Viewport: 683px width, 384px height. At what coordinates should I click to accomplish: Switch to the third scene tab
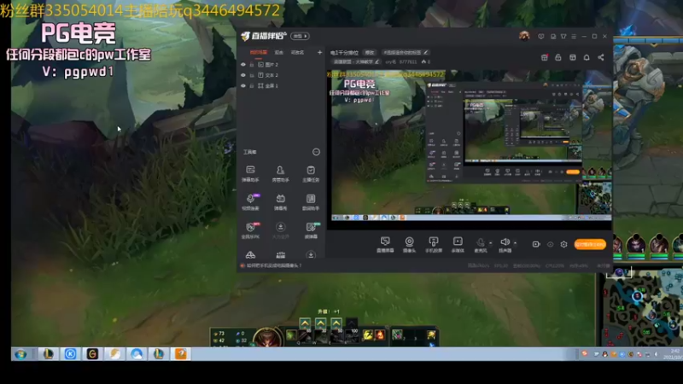tap(297, 52)
